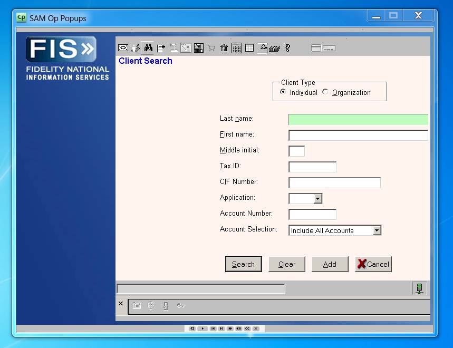Click the Captivate Cp icon in title bar
Viewport: 453px width, 348px height.
click(22, 17)
